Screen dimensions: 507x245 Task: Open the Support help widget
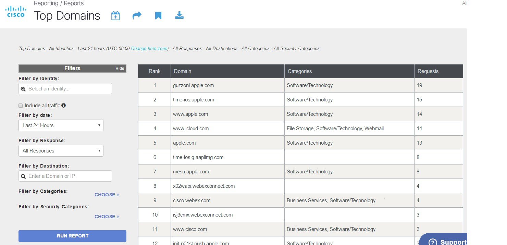[443, 240]
